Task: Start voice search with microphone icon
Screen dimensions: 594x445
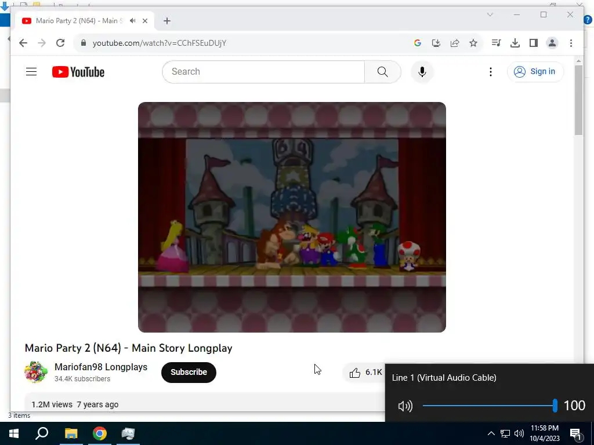Action: [x=422, y=71]
